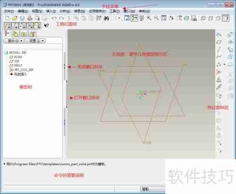Toggle coordinate system display

[x=30, y=25]
